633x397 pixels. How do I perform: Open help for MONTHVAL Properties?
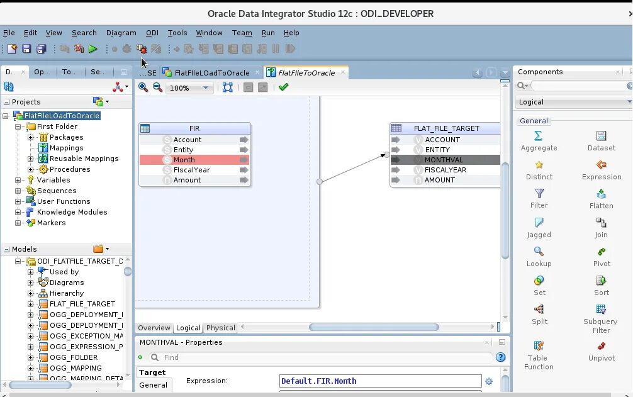coord(501,357)
